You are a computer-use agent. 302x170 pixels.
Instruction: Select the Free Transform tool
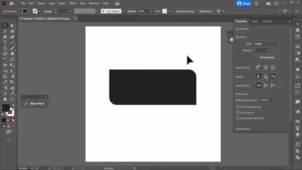12,65
